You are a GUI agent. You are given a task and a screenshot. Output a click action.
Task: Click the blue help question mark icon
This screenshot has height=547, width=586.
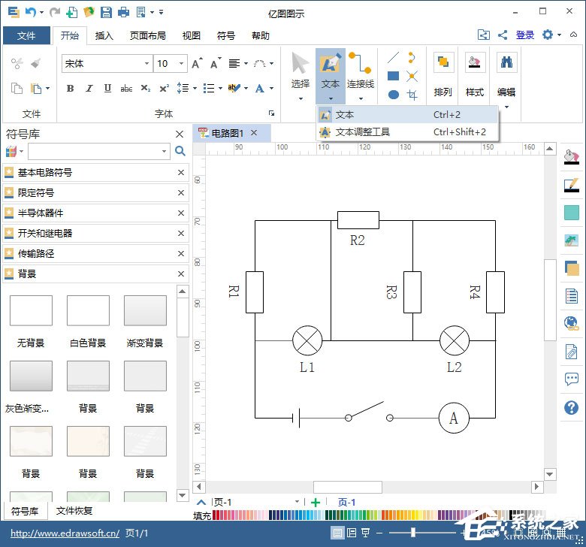point(571,408)
